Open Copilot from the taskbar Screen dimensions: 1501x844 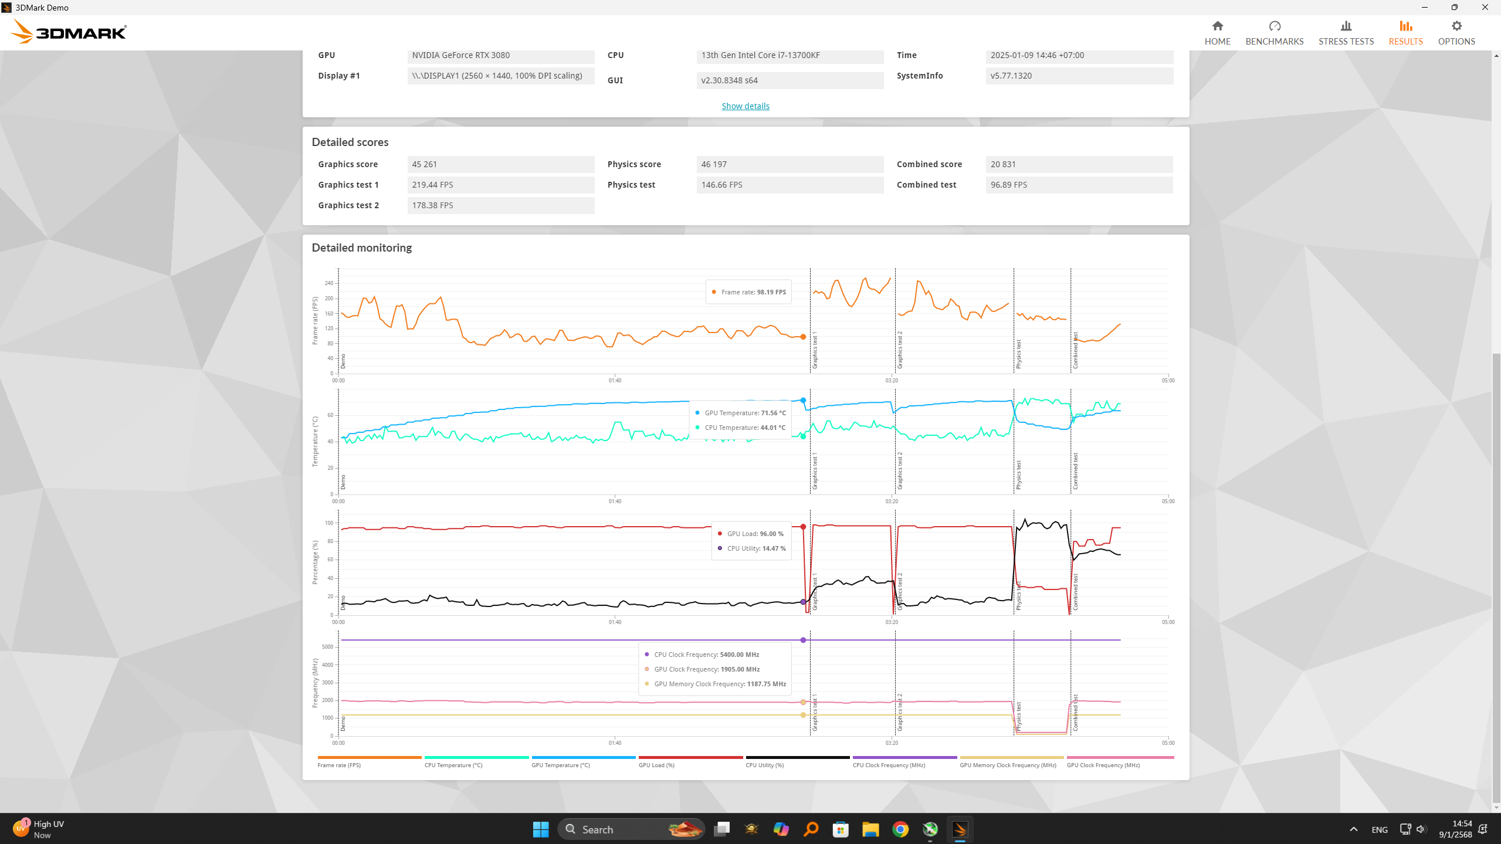click(x=781, y=829)
